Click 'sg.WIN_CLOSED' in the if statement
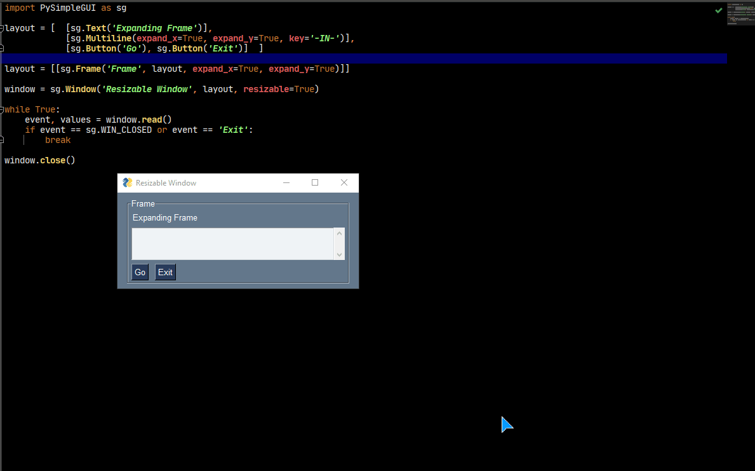The height and width of the screenshot is (471, 755). (x=119, y=130)
